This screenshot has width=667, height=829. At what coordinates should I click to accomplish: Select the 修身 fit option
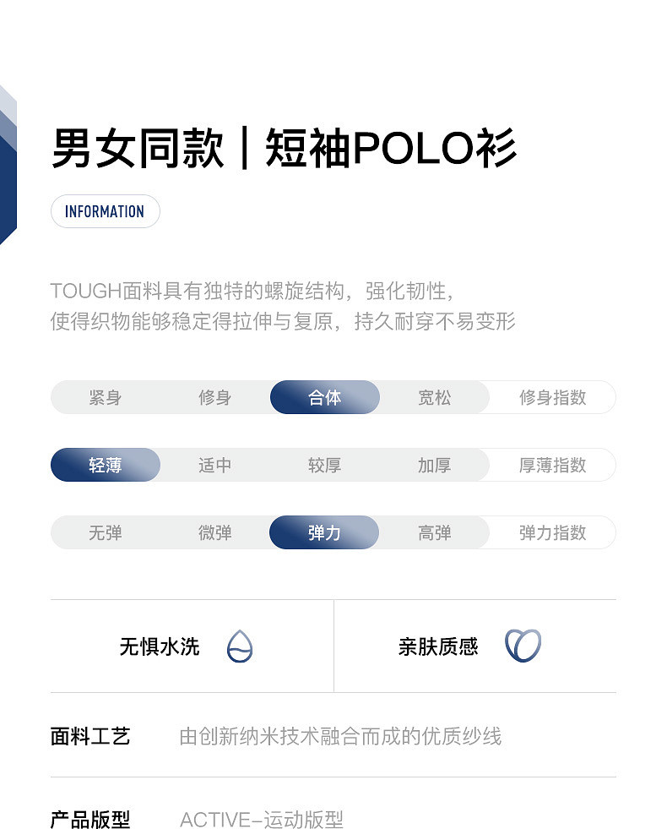tap(215, 397)
